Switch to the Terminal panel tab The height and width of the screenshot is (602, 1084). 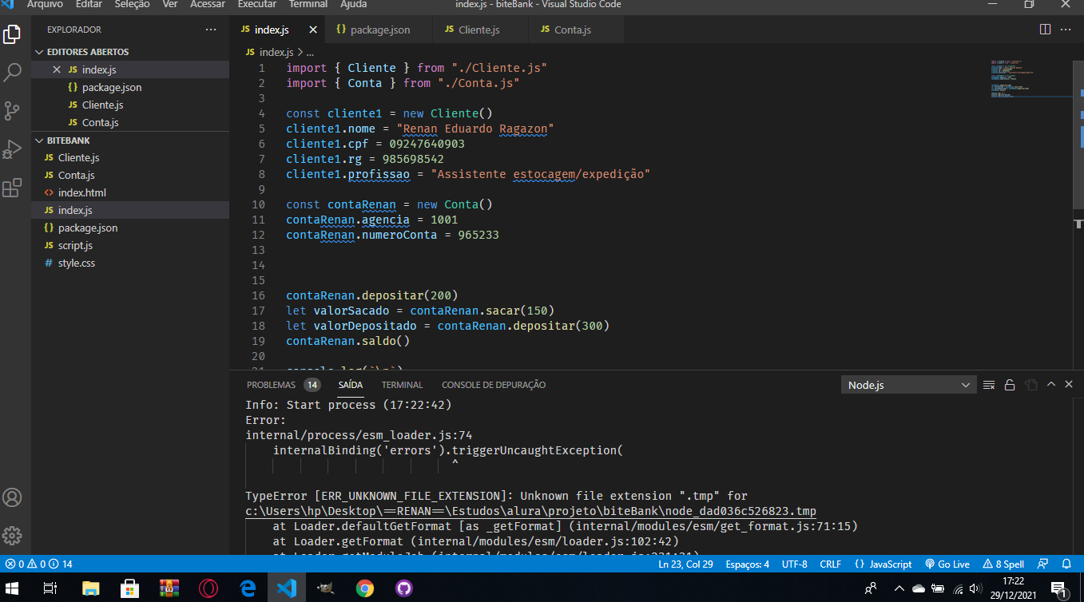[402, 385]
